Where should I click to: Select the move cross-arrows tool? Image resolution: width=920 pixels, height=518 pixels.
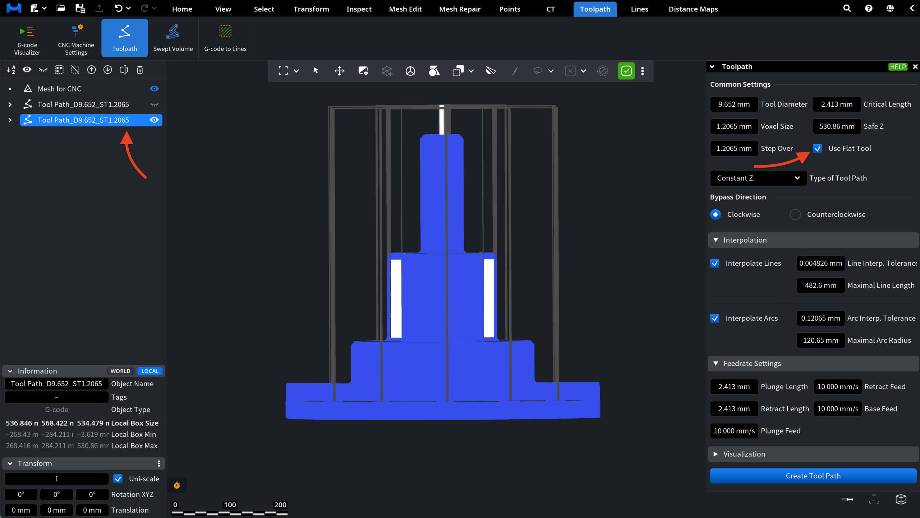(339, 71)
